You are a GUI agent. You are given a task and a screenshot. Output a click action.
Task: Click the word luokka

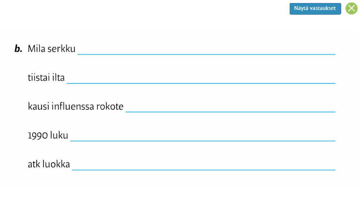pos(56,164)
